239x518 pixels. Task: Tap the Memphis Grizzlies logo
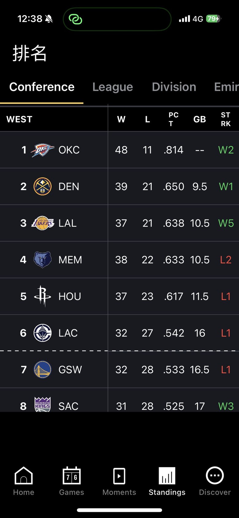(x=42, y=260)
